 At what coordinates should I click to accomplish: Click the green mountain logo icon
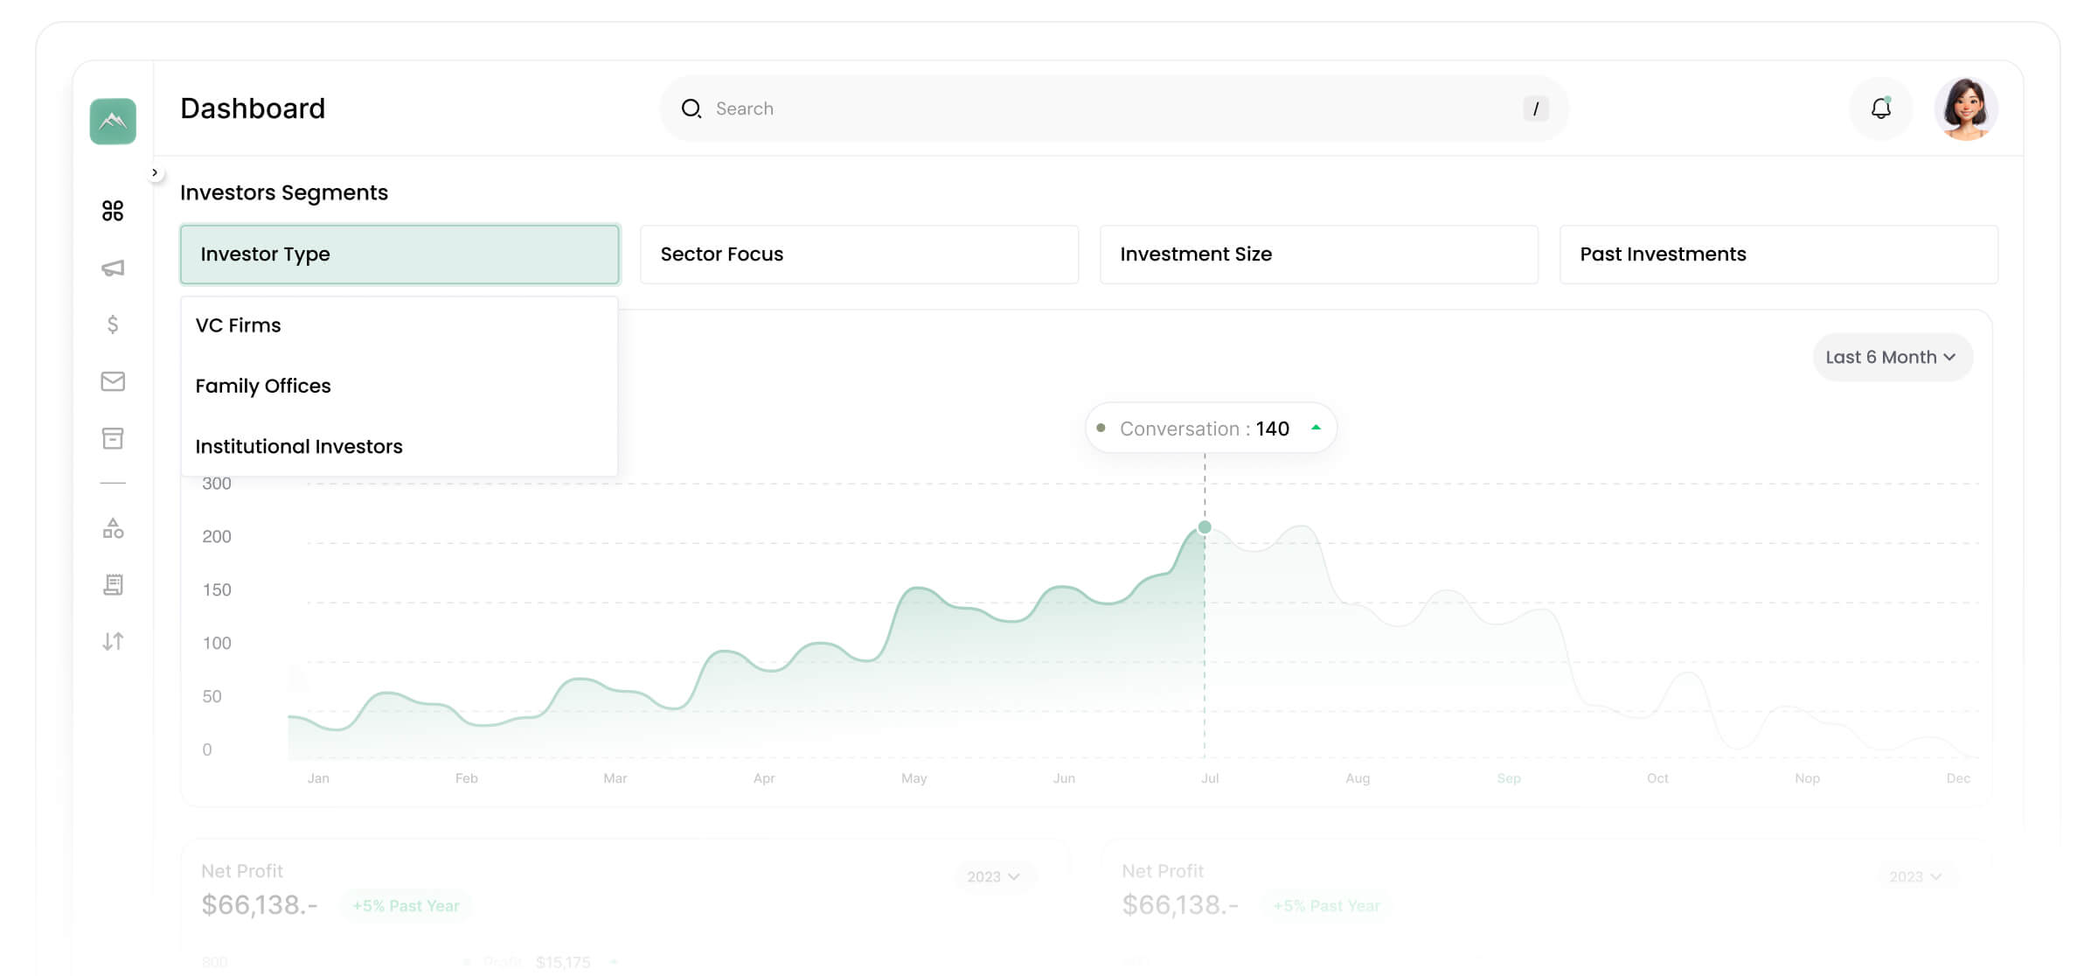(x=113, y=121)
